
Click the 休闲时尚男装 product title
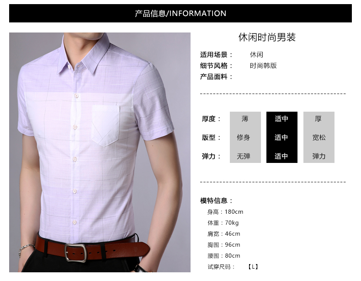(x=267, y=37)
